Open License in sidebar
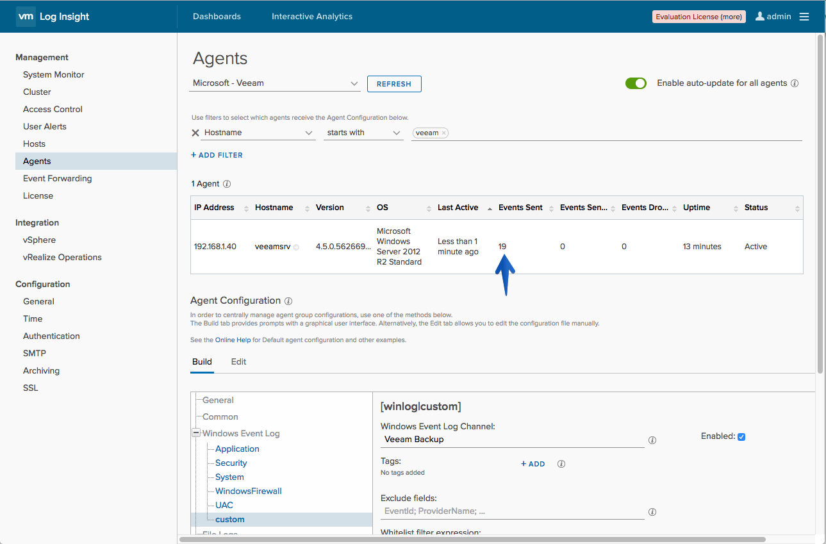 (38, 196)
